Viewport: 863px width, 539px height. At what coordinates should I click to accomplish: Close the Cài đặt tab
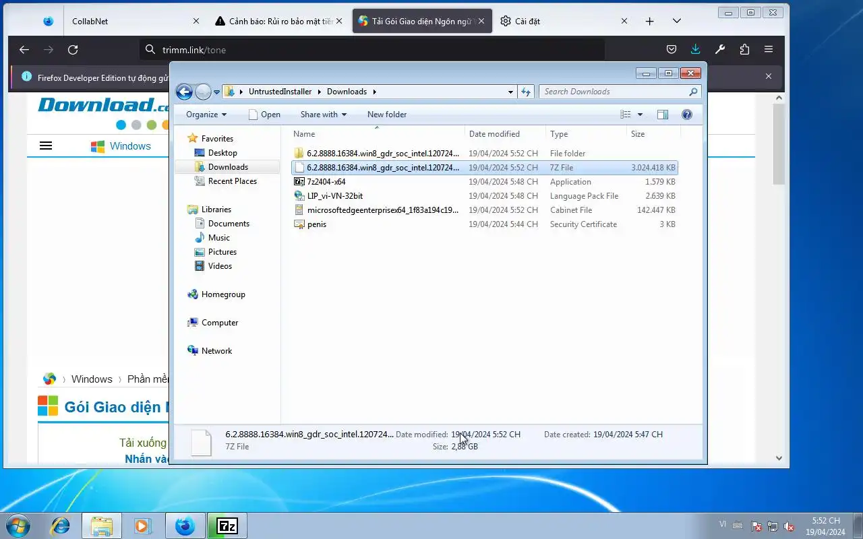coord(624,21)
